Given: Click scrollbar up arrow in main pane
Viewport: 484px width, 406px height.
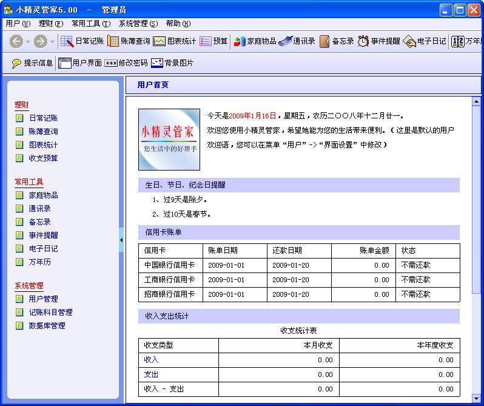Looking at the screenshot, I should tap(476, 101).
